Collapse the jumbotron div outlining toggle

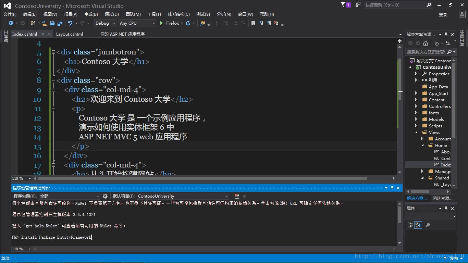pyautogui.click(x=53, y=52)
